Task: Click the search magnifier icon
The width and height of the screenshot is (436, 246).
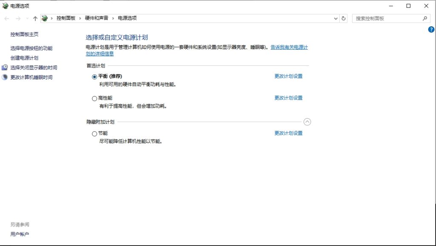Action: click(425, 19)
